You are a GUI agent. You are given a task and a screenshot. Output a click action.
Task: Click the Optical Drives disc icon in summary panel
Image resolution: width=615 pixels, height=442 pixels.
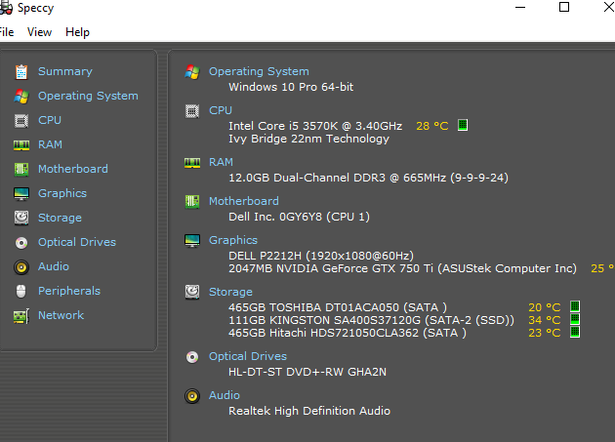(x=192, y=357)
